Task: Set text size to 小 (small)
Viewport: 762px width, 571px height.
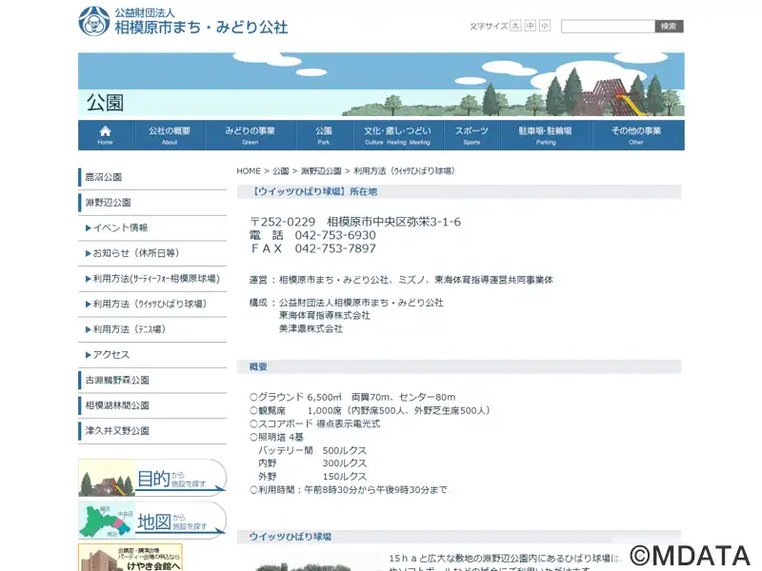Action: coord(545,26)
